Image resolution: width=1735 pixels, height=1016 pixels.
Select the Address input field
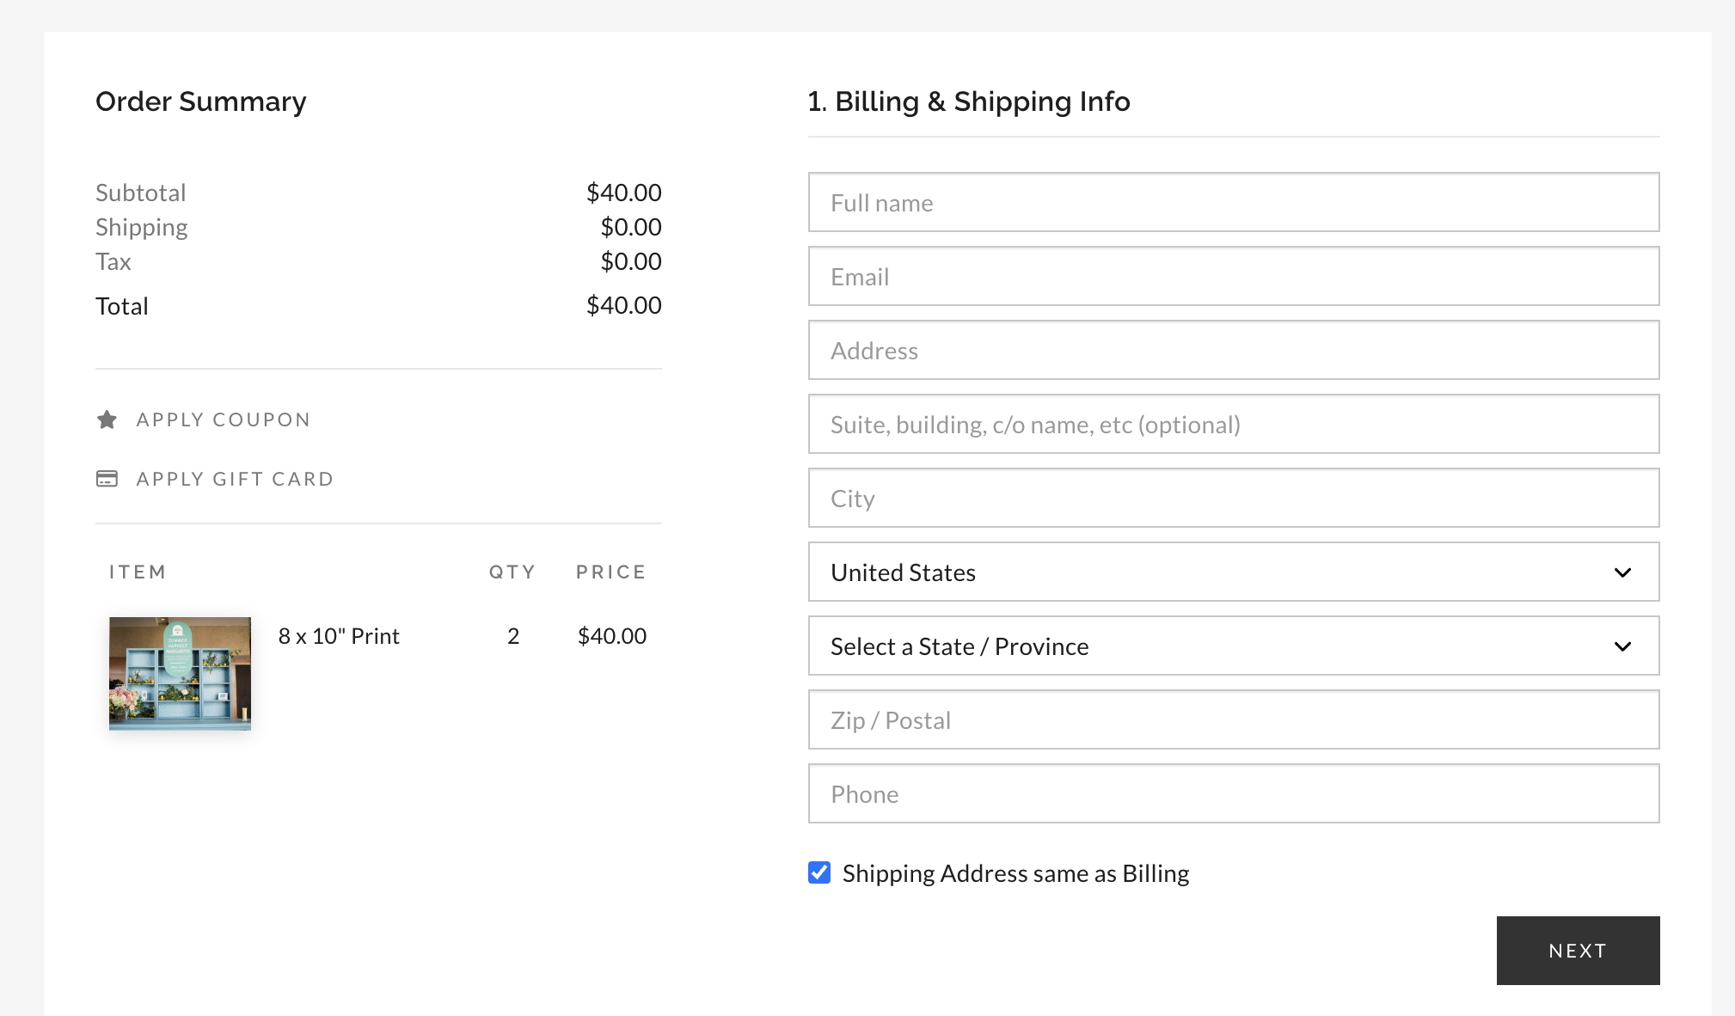point(1234,350)
